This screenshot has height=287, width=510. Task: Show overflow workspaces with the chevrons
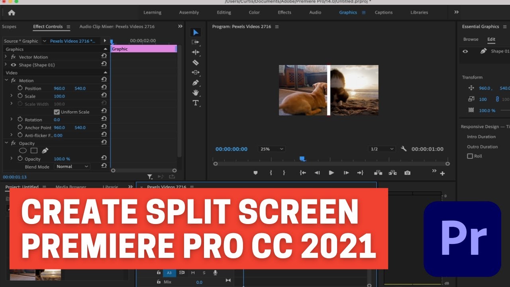point(457,12)
